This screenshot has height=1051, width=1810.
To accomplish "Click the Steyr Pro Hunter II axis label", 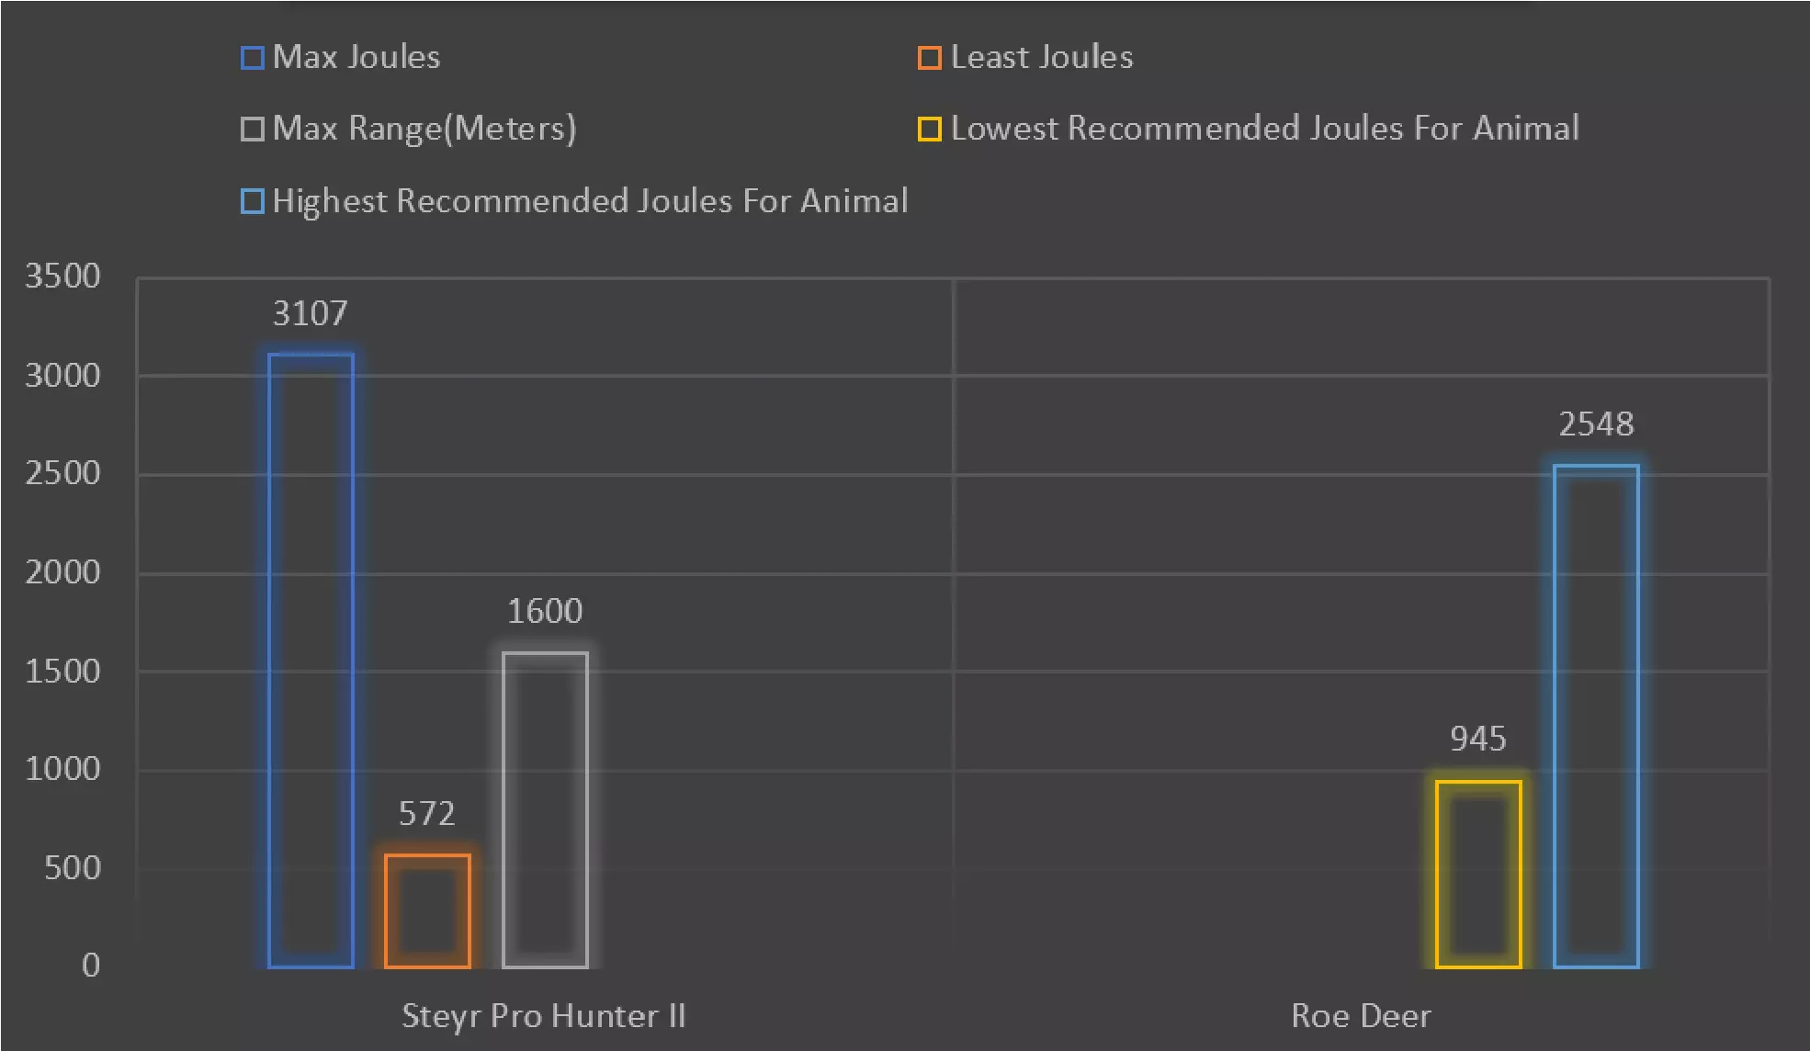I will [x=544, y=1016].
